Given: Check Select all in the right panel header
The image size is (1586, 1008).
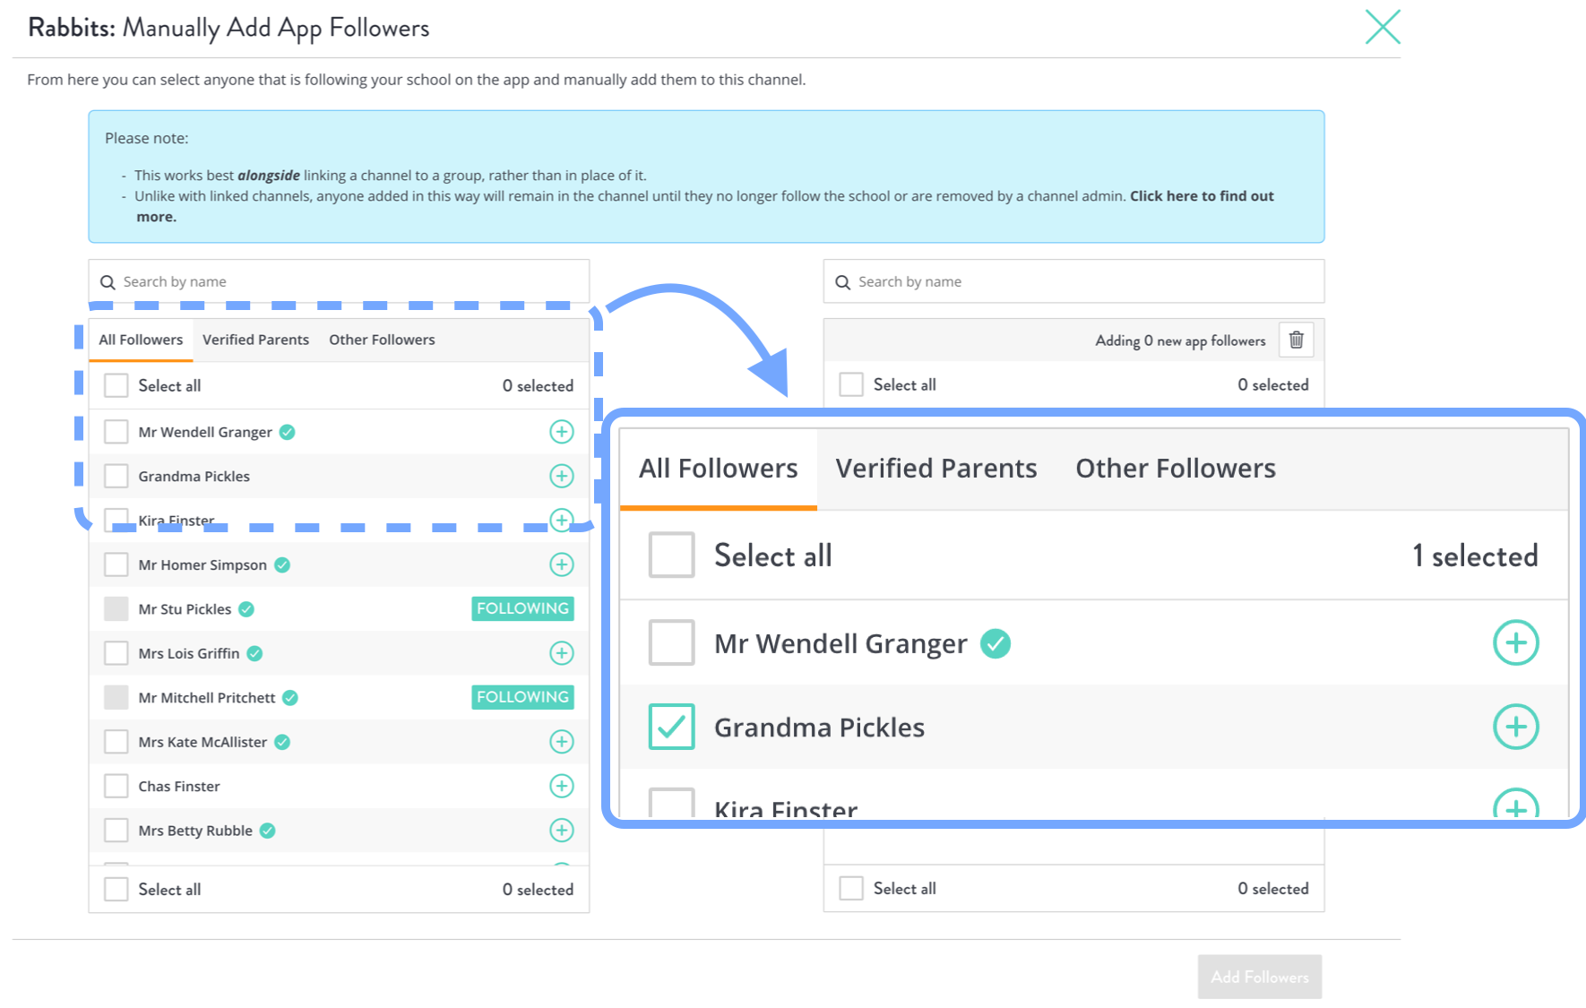Looking at the screenshot, I should (x=851, y=384).
